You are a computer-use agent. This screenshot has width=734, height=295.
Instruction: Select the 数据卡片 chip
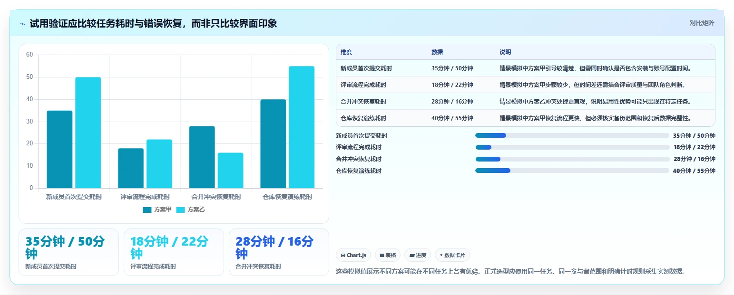(x=452, y=255)
